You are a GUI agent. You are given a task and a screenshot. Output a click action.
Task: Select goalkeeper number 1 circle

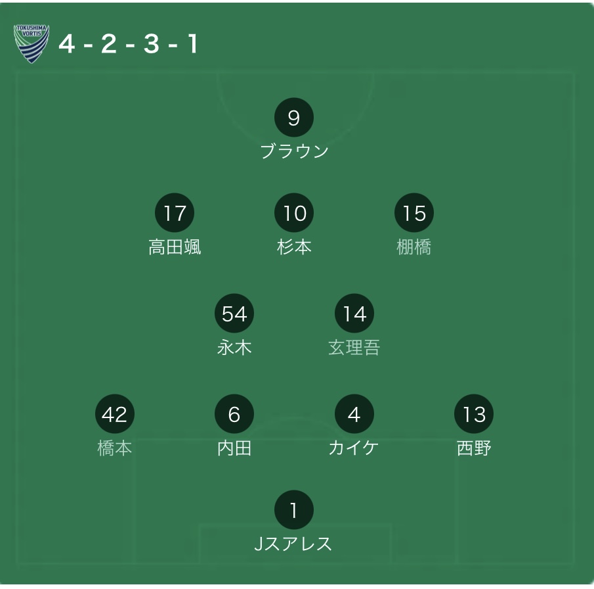click(x=294, y=509)
